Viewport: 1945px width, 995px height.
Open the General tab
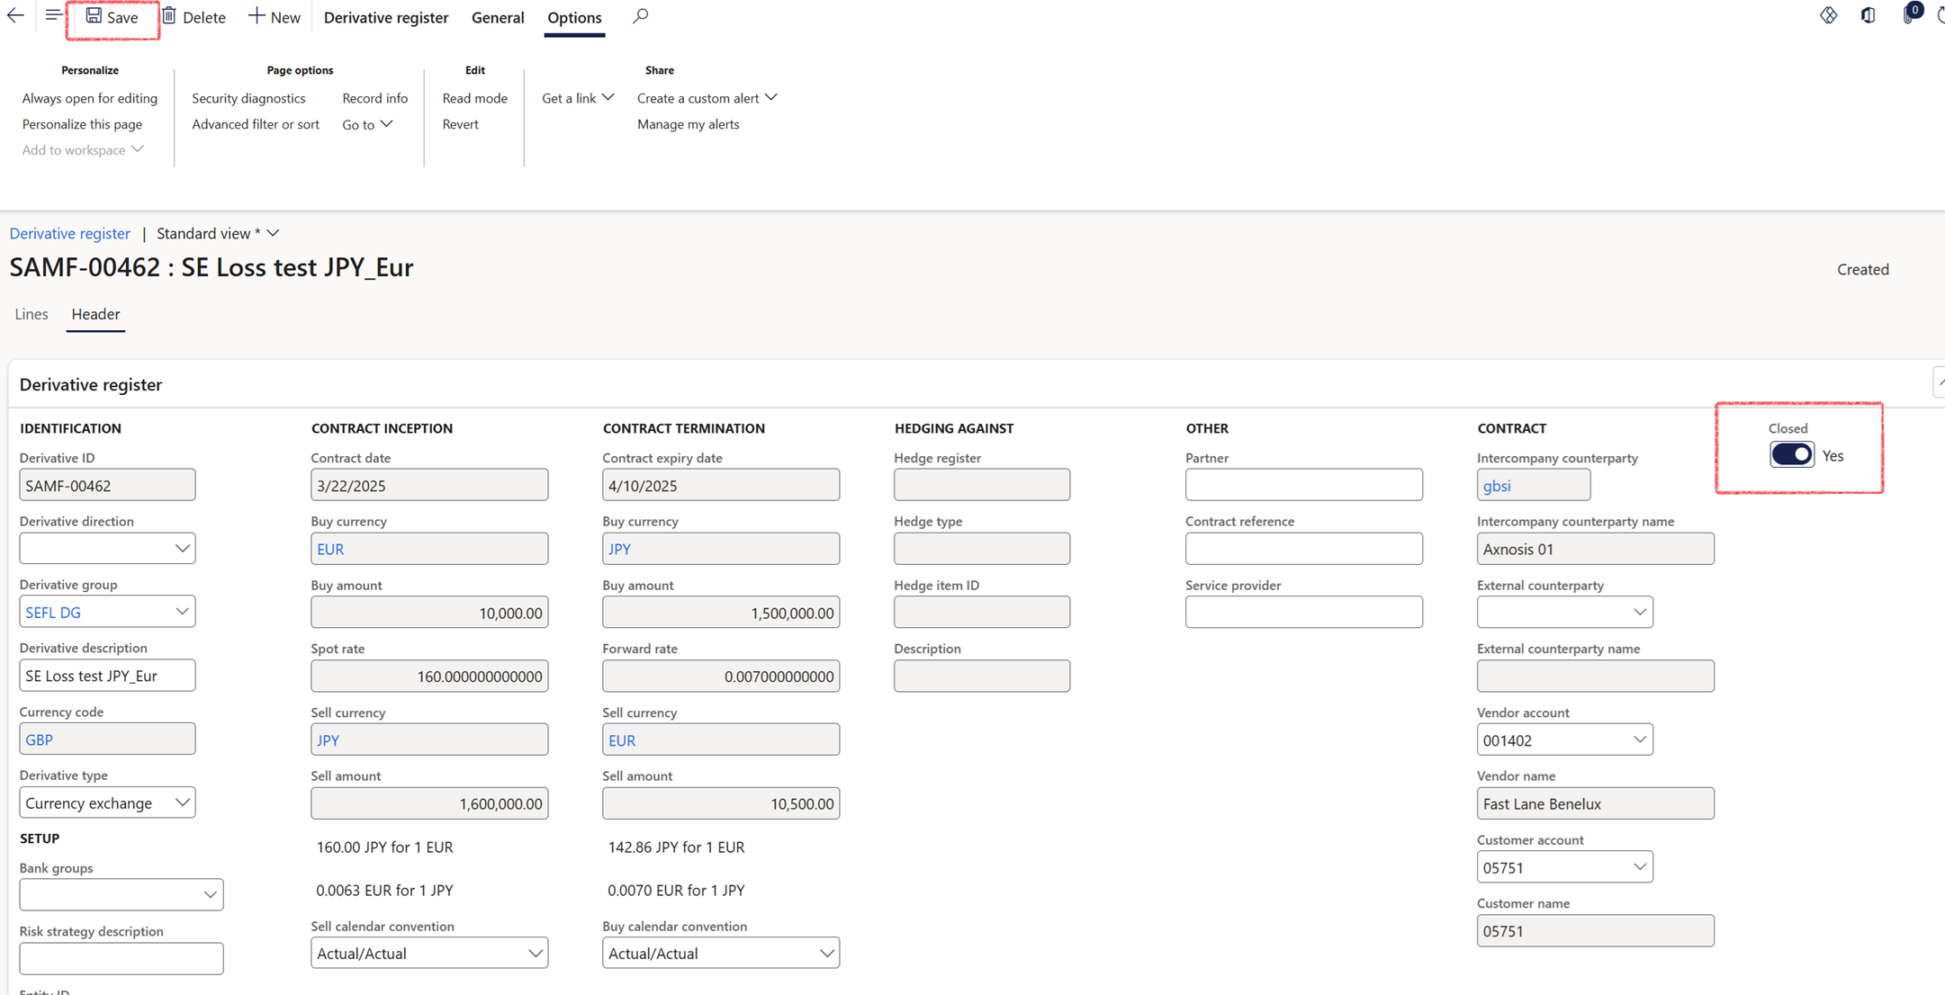498,17
